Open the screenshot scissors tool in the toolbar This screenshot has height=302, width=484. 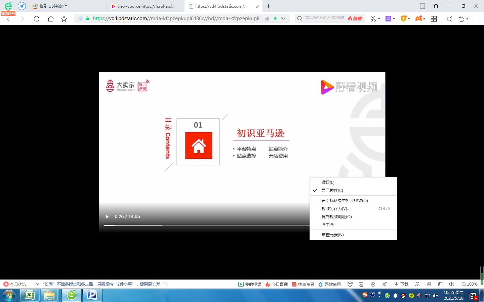[x=372, y=19]
